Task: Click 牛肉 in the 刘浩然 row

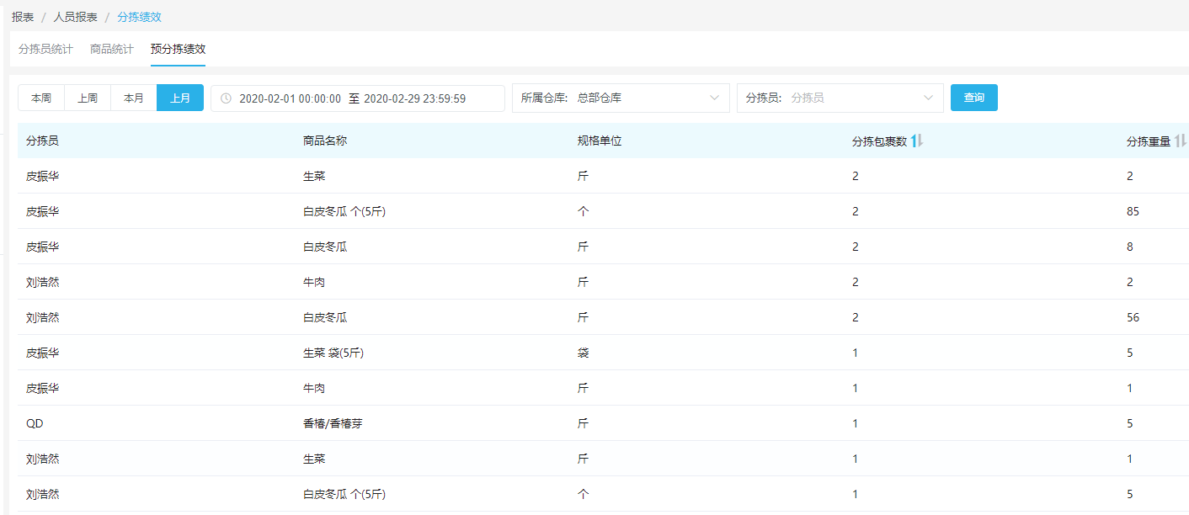Action: [x=314, y=282]
